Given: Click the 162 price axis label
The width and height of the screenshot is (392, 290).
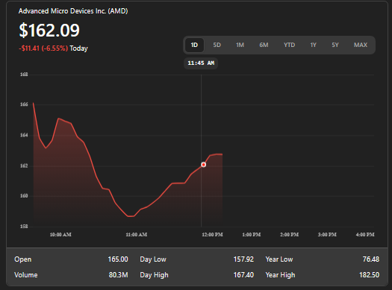Looking at the screenshot, I should [x=24, y=166].
